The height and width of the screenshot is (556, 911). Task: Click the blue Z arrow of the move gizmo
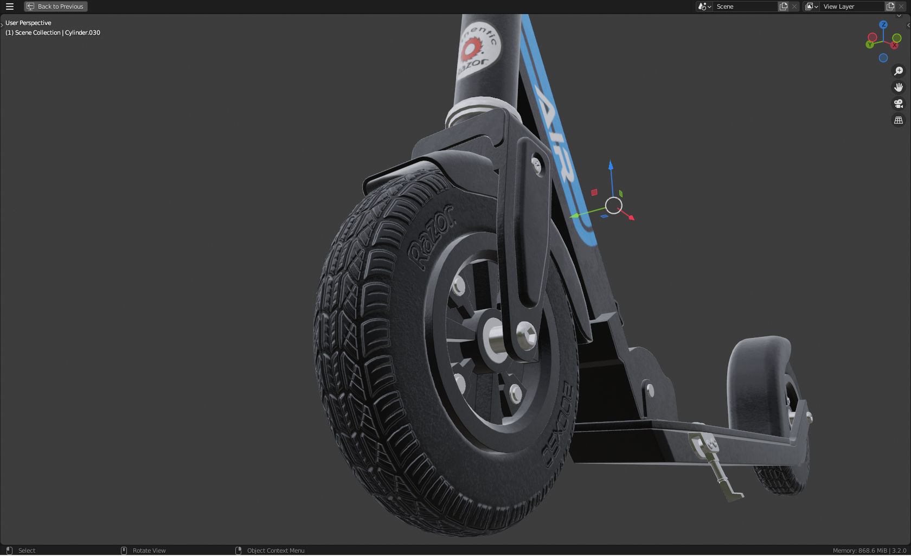[611, 165]
